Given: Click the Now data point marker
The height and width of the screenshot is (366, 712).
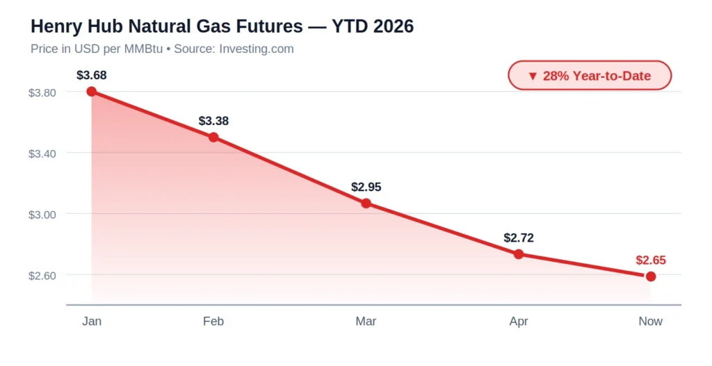Looking at the screenshot, I should coord(651,276).
